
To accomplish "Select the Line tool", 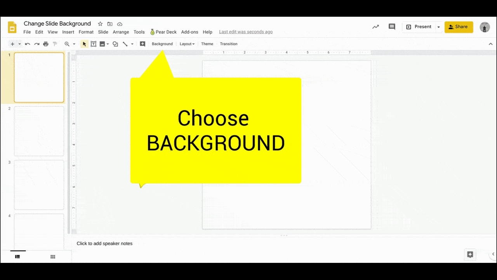I will coord(125,44).
